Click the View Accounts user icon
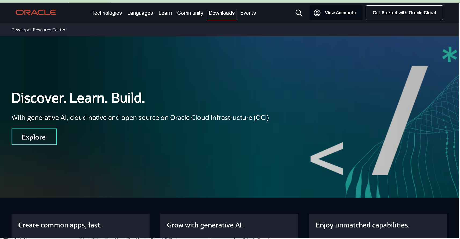 317,13
